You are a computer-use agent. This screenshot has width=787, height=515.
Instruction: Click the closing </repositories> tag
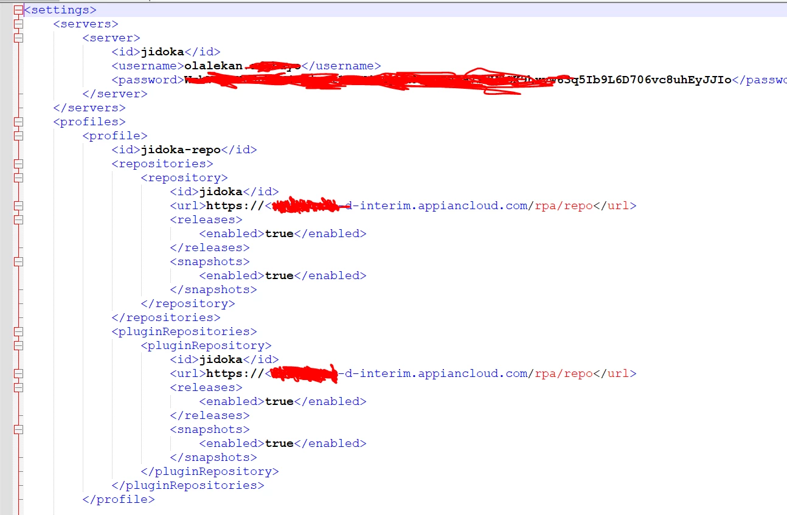(x=166, y=317)
